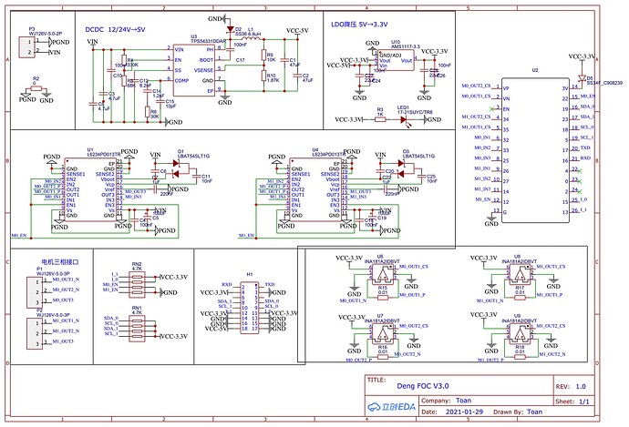Screen dimensions: 629x427
Task: Click the L1 6.8uH inductor
Action: point(252,39)
